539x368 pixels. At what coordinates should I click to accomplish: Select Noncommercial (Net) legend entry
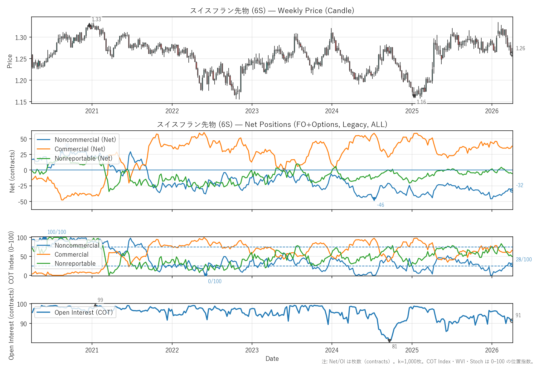coord(85,140)
